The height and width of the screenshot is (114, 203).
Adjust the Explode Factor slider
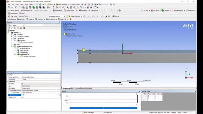click(x=39, y=16)
